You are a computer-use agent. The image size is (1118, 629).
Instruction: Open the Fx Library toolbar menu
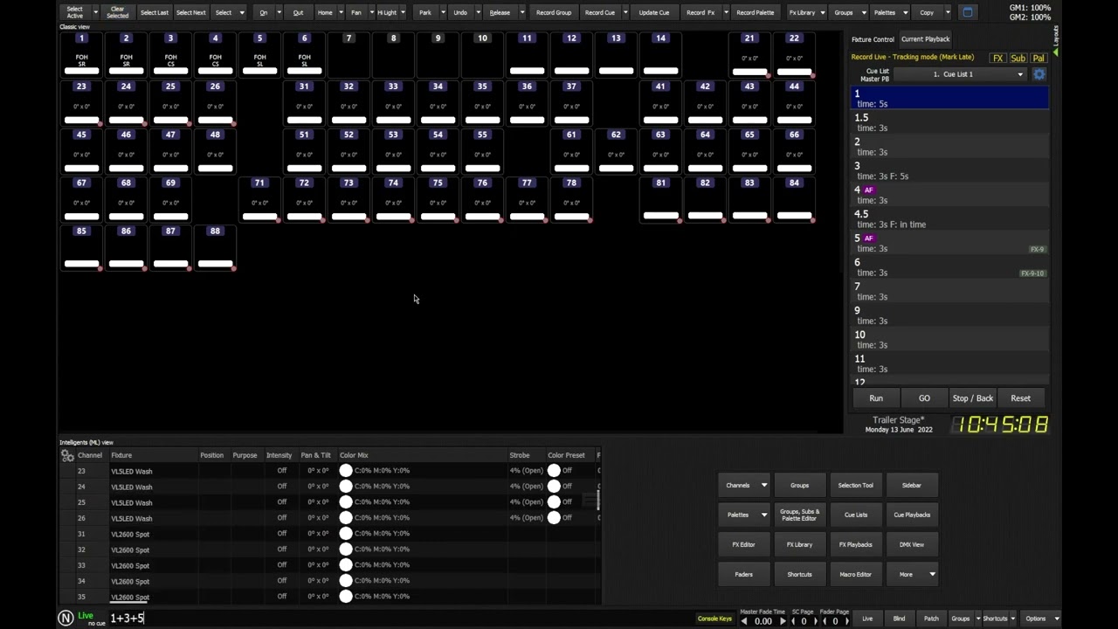coord(802,12)
